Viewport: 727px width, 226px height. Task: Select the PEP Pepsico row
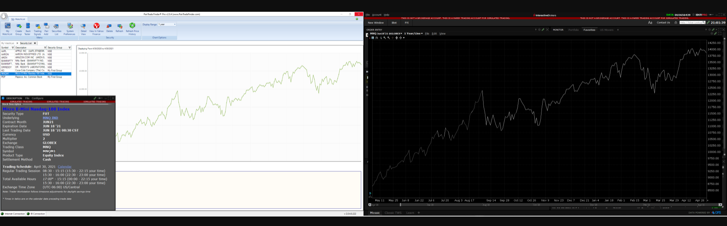pos(36,77)
